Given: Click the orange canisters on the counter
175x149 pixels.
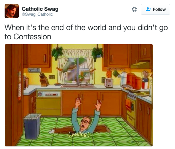Looking at the screenshot, I should coord(134,81).
